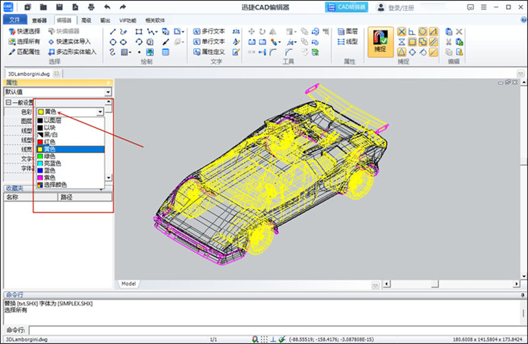Select the arc drawing tool icon

click(x=139, y=42)
